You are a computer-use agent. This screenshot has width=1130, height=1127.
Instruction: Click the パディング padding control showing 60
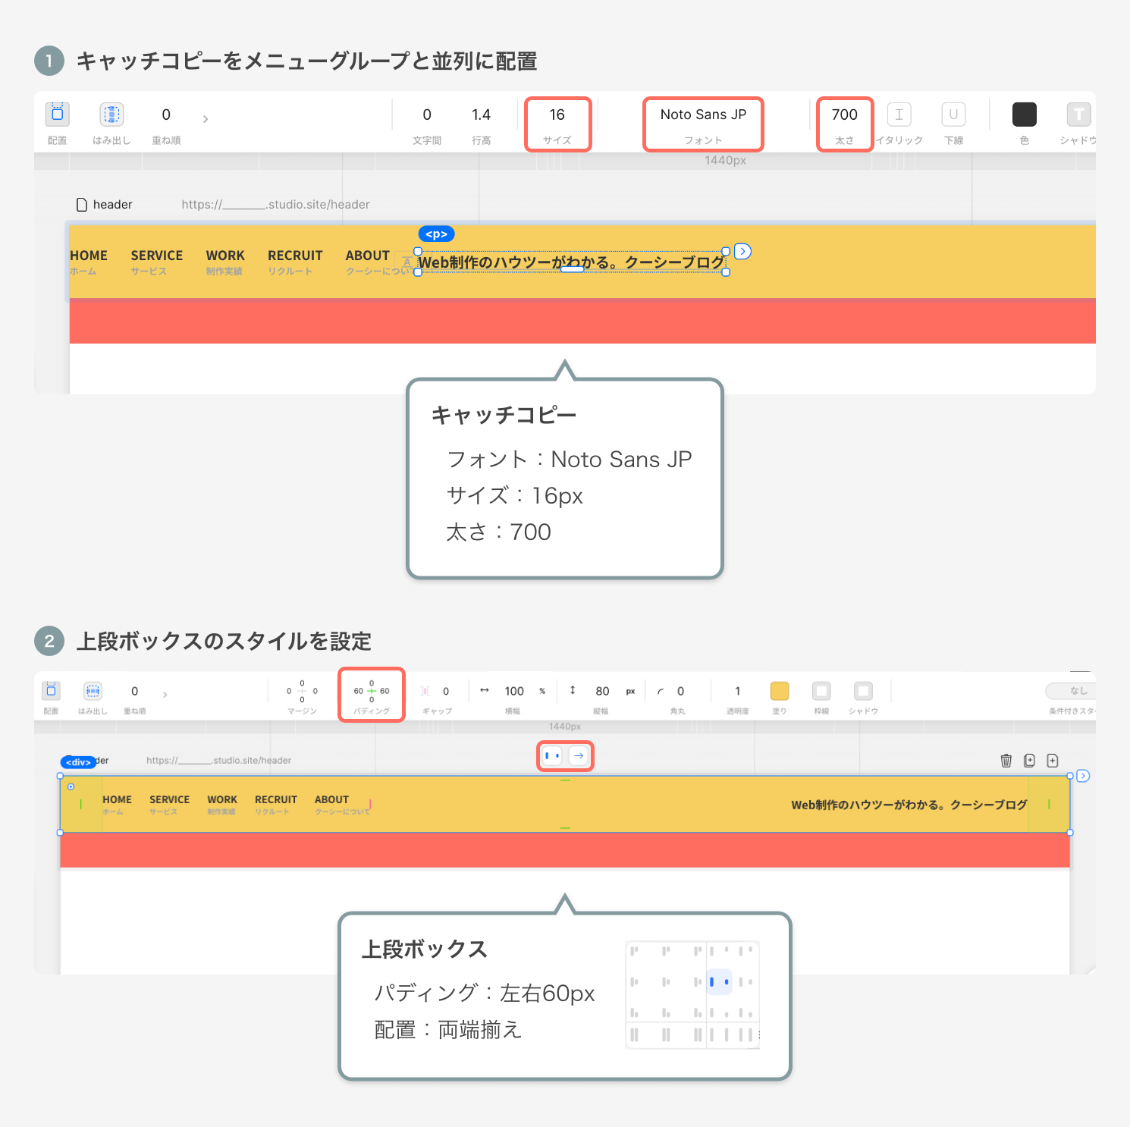[372, 691]
